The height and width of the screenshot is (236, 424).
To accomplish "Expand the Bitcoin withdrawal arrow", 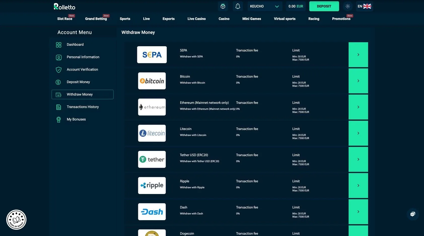I will [x=358, y=81].
